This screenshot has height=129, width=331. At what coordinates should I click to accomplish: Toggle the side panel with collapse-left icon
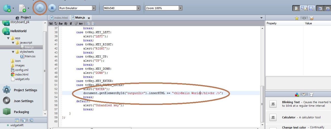[320, 8]
